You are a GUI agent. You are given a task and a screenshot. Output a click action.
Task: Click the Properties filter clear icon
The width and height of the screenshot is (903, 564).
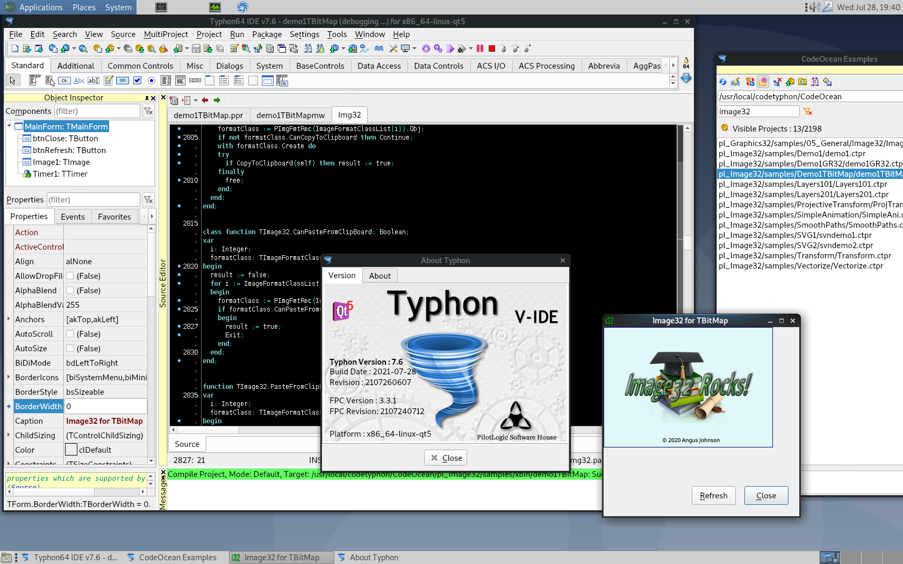coord(148,200)
